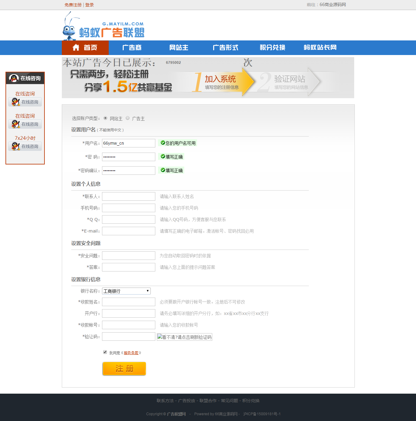Open the 广告商 navigation tab
416x421 pixels.
(132, 47)
